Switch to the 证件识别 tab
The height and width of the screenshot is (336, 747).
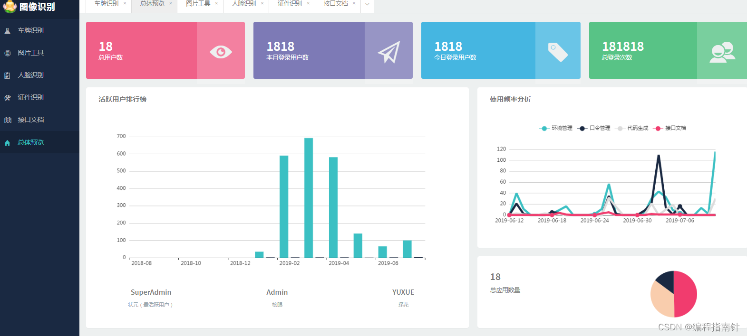290,3
